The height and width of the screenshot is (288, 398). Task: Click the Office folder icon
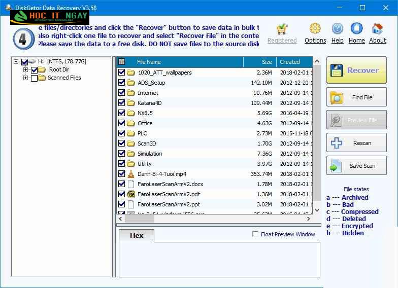(131, 123)
